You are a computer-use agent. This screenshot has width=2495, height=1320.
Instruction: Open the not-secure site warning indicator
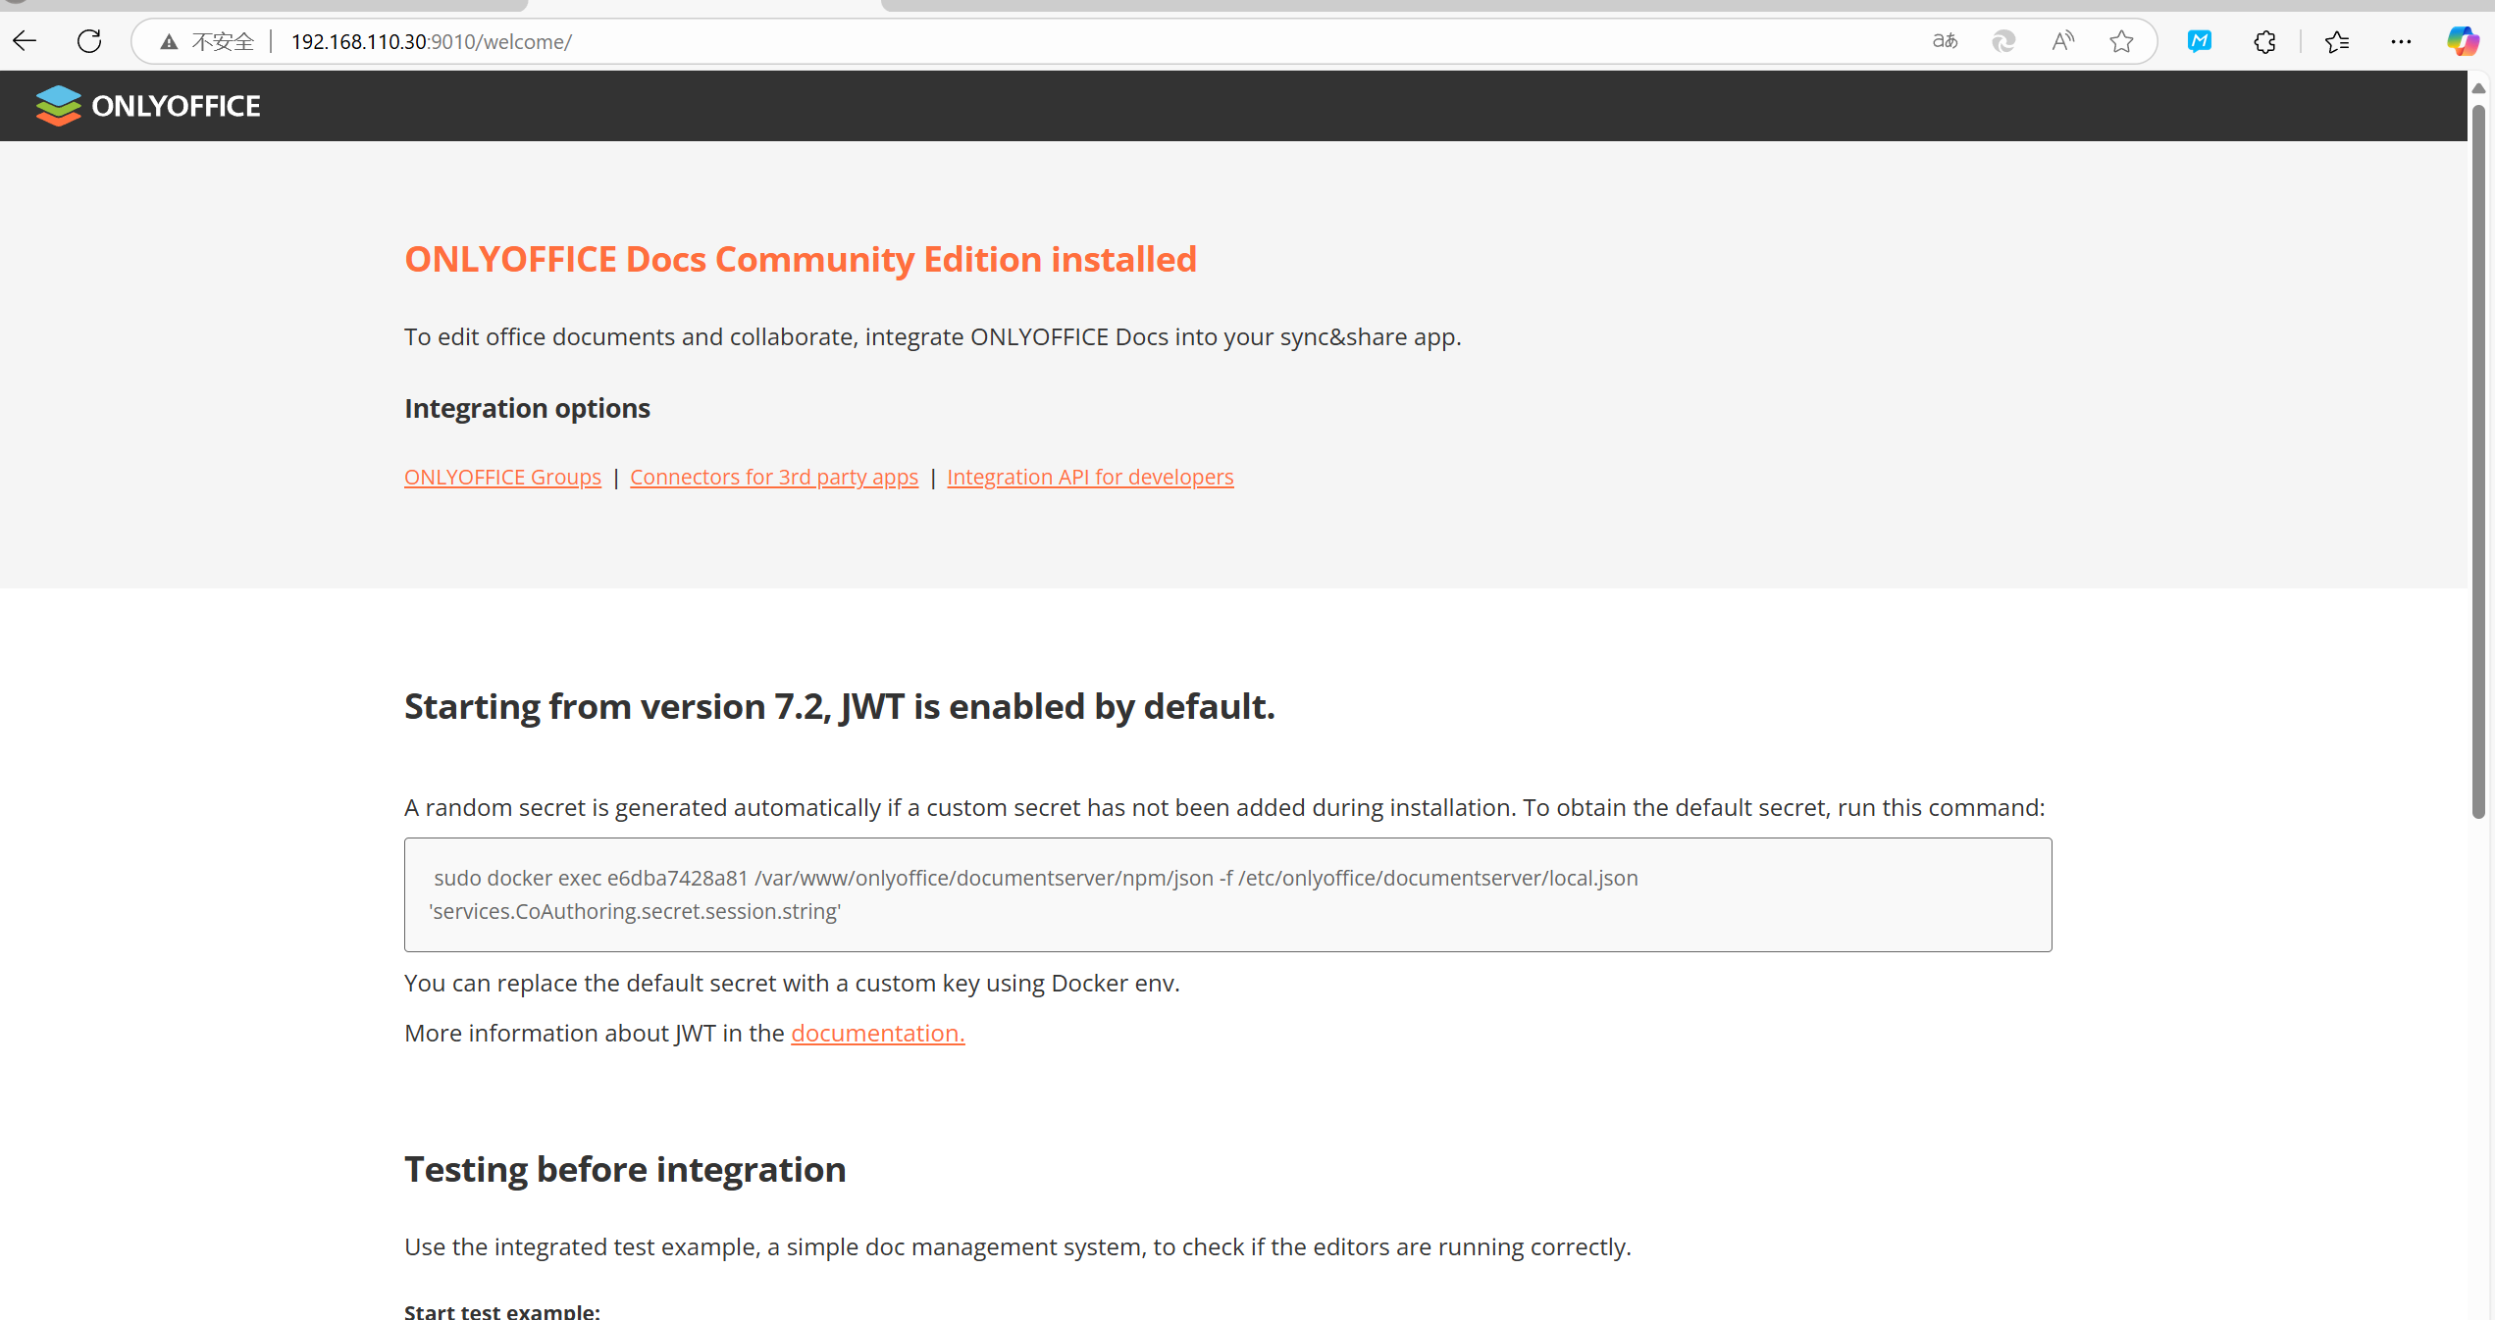pyautogui.click(x=208, y=41)
